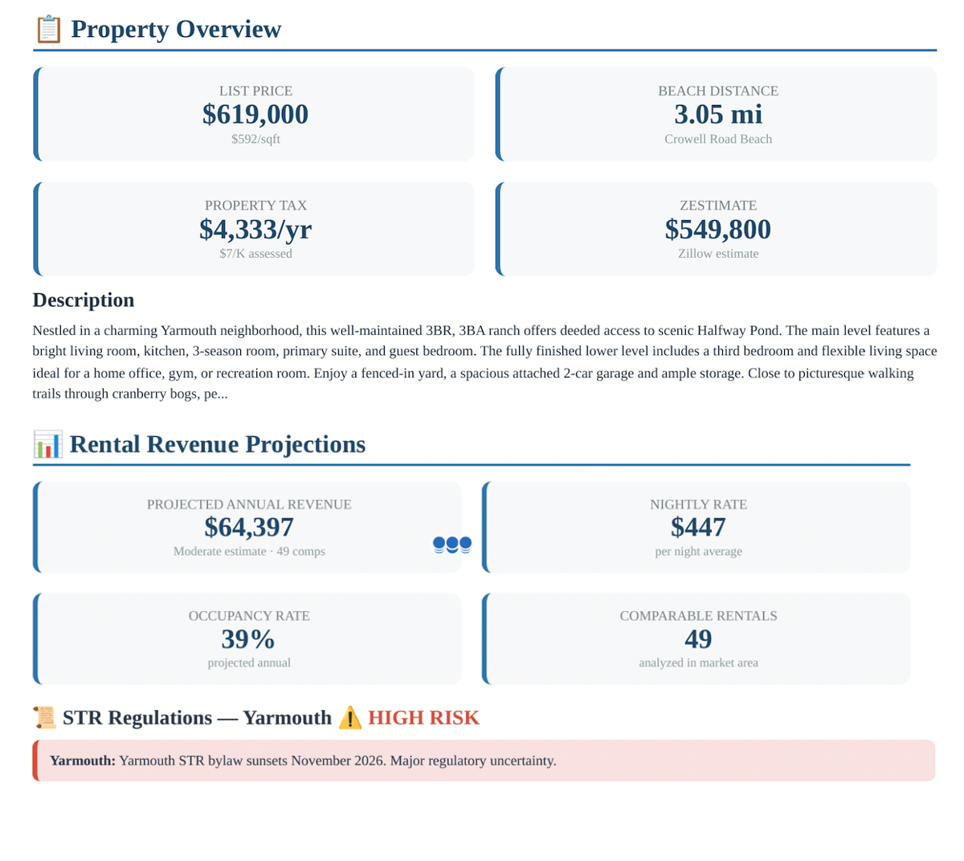
Task: Select the Beach Distance card
Action: coord(717,114)
